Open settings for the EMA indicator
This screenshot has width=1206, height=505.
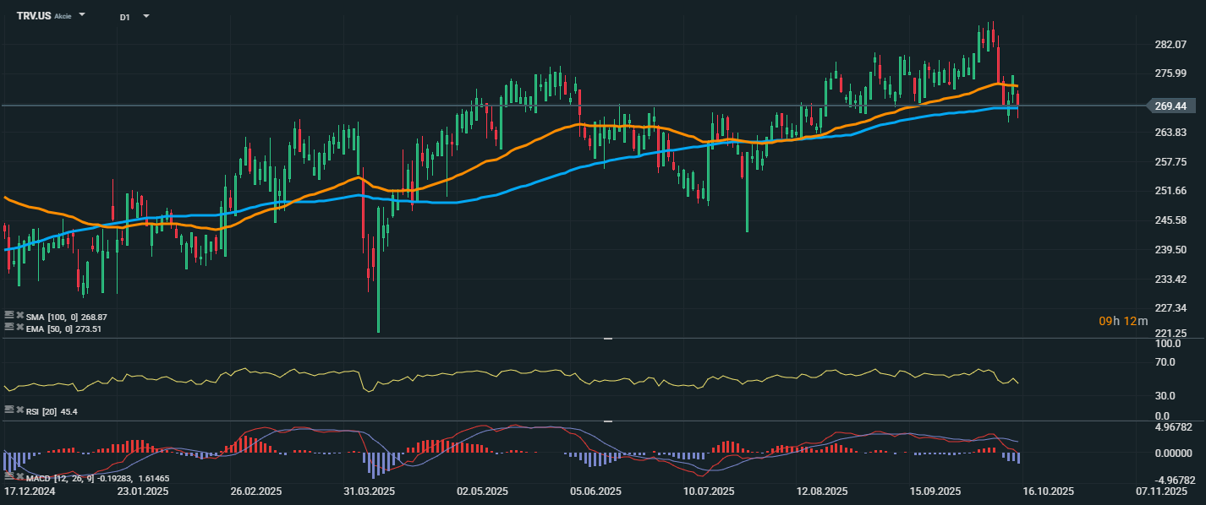(x=9, y=328)
